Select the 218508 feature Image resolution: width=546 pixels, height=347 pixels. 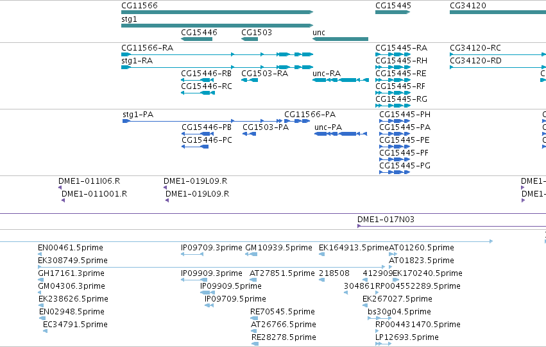point(321,280)
